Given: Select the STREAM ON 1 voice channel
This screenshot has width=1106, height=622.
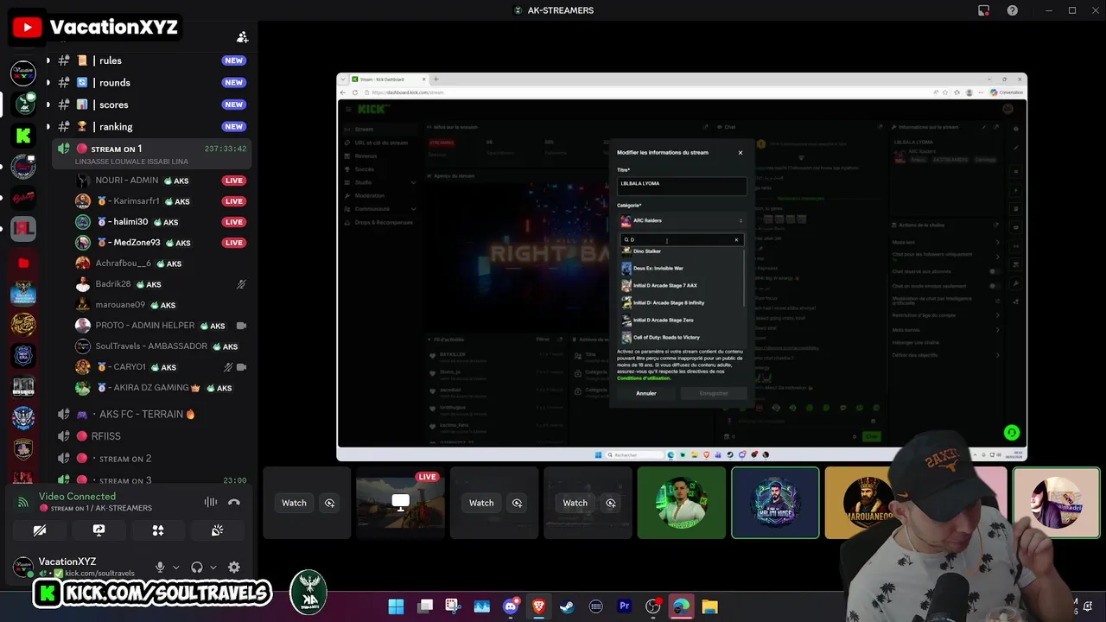Looking at the screenshot, I should click(x=151, y=154).
